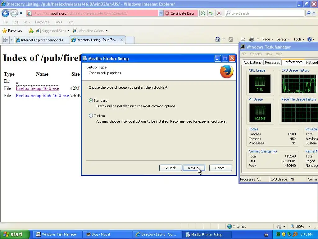Click the Firefox logo in setup header

227,71
